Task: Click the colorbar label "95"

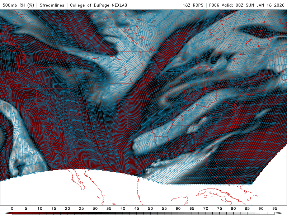Action: point(275,209)
